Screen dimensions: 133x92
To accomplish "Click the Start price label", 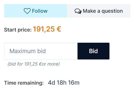I will pyautogui.click(x=18, y=30).
